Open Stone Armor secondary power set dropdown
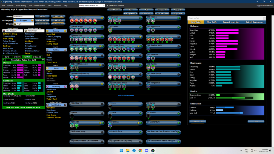 [x=34, y=31]
